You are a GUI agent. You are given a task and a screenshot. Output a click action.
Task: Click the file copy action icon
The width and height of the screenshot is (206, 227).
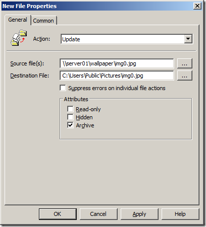pyautogui.click(x=19, y=38)
